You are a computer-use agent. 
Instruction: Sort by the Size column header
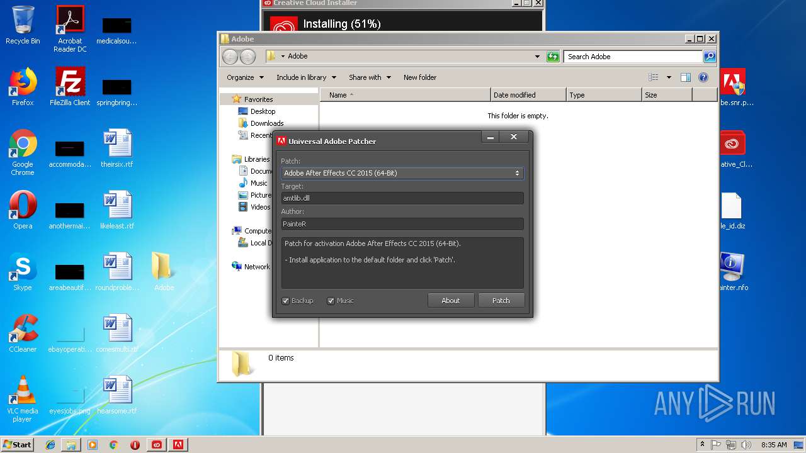click(667, 95)
